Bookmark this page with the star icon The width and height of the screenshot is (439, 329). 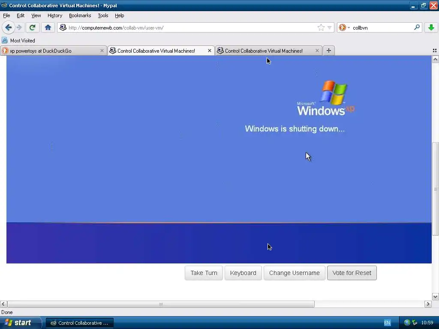tap(321, 27)
